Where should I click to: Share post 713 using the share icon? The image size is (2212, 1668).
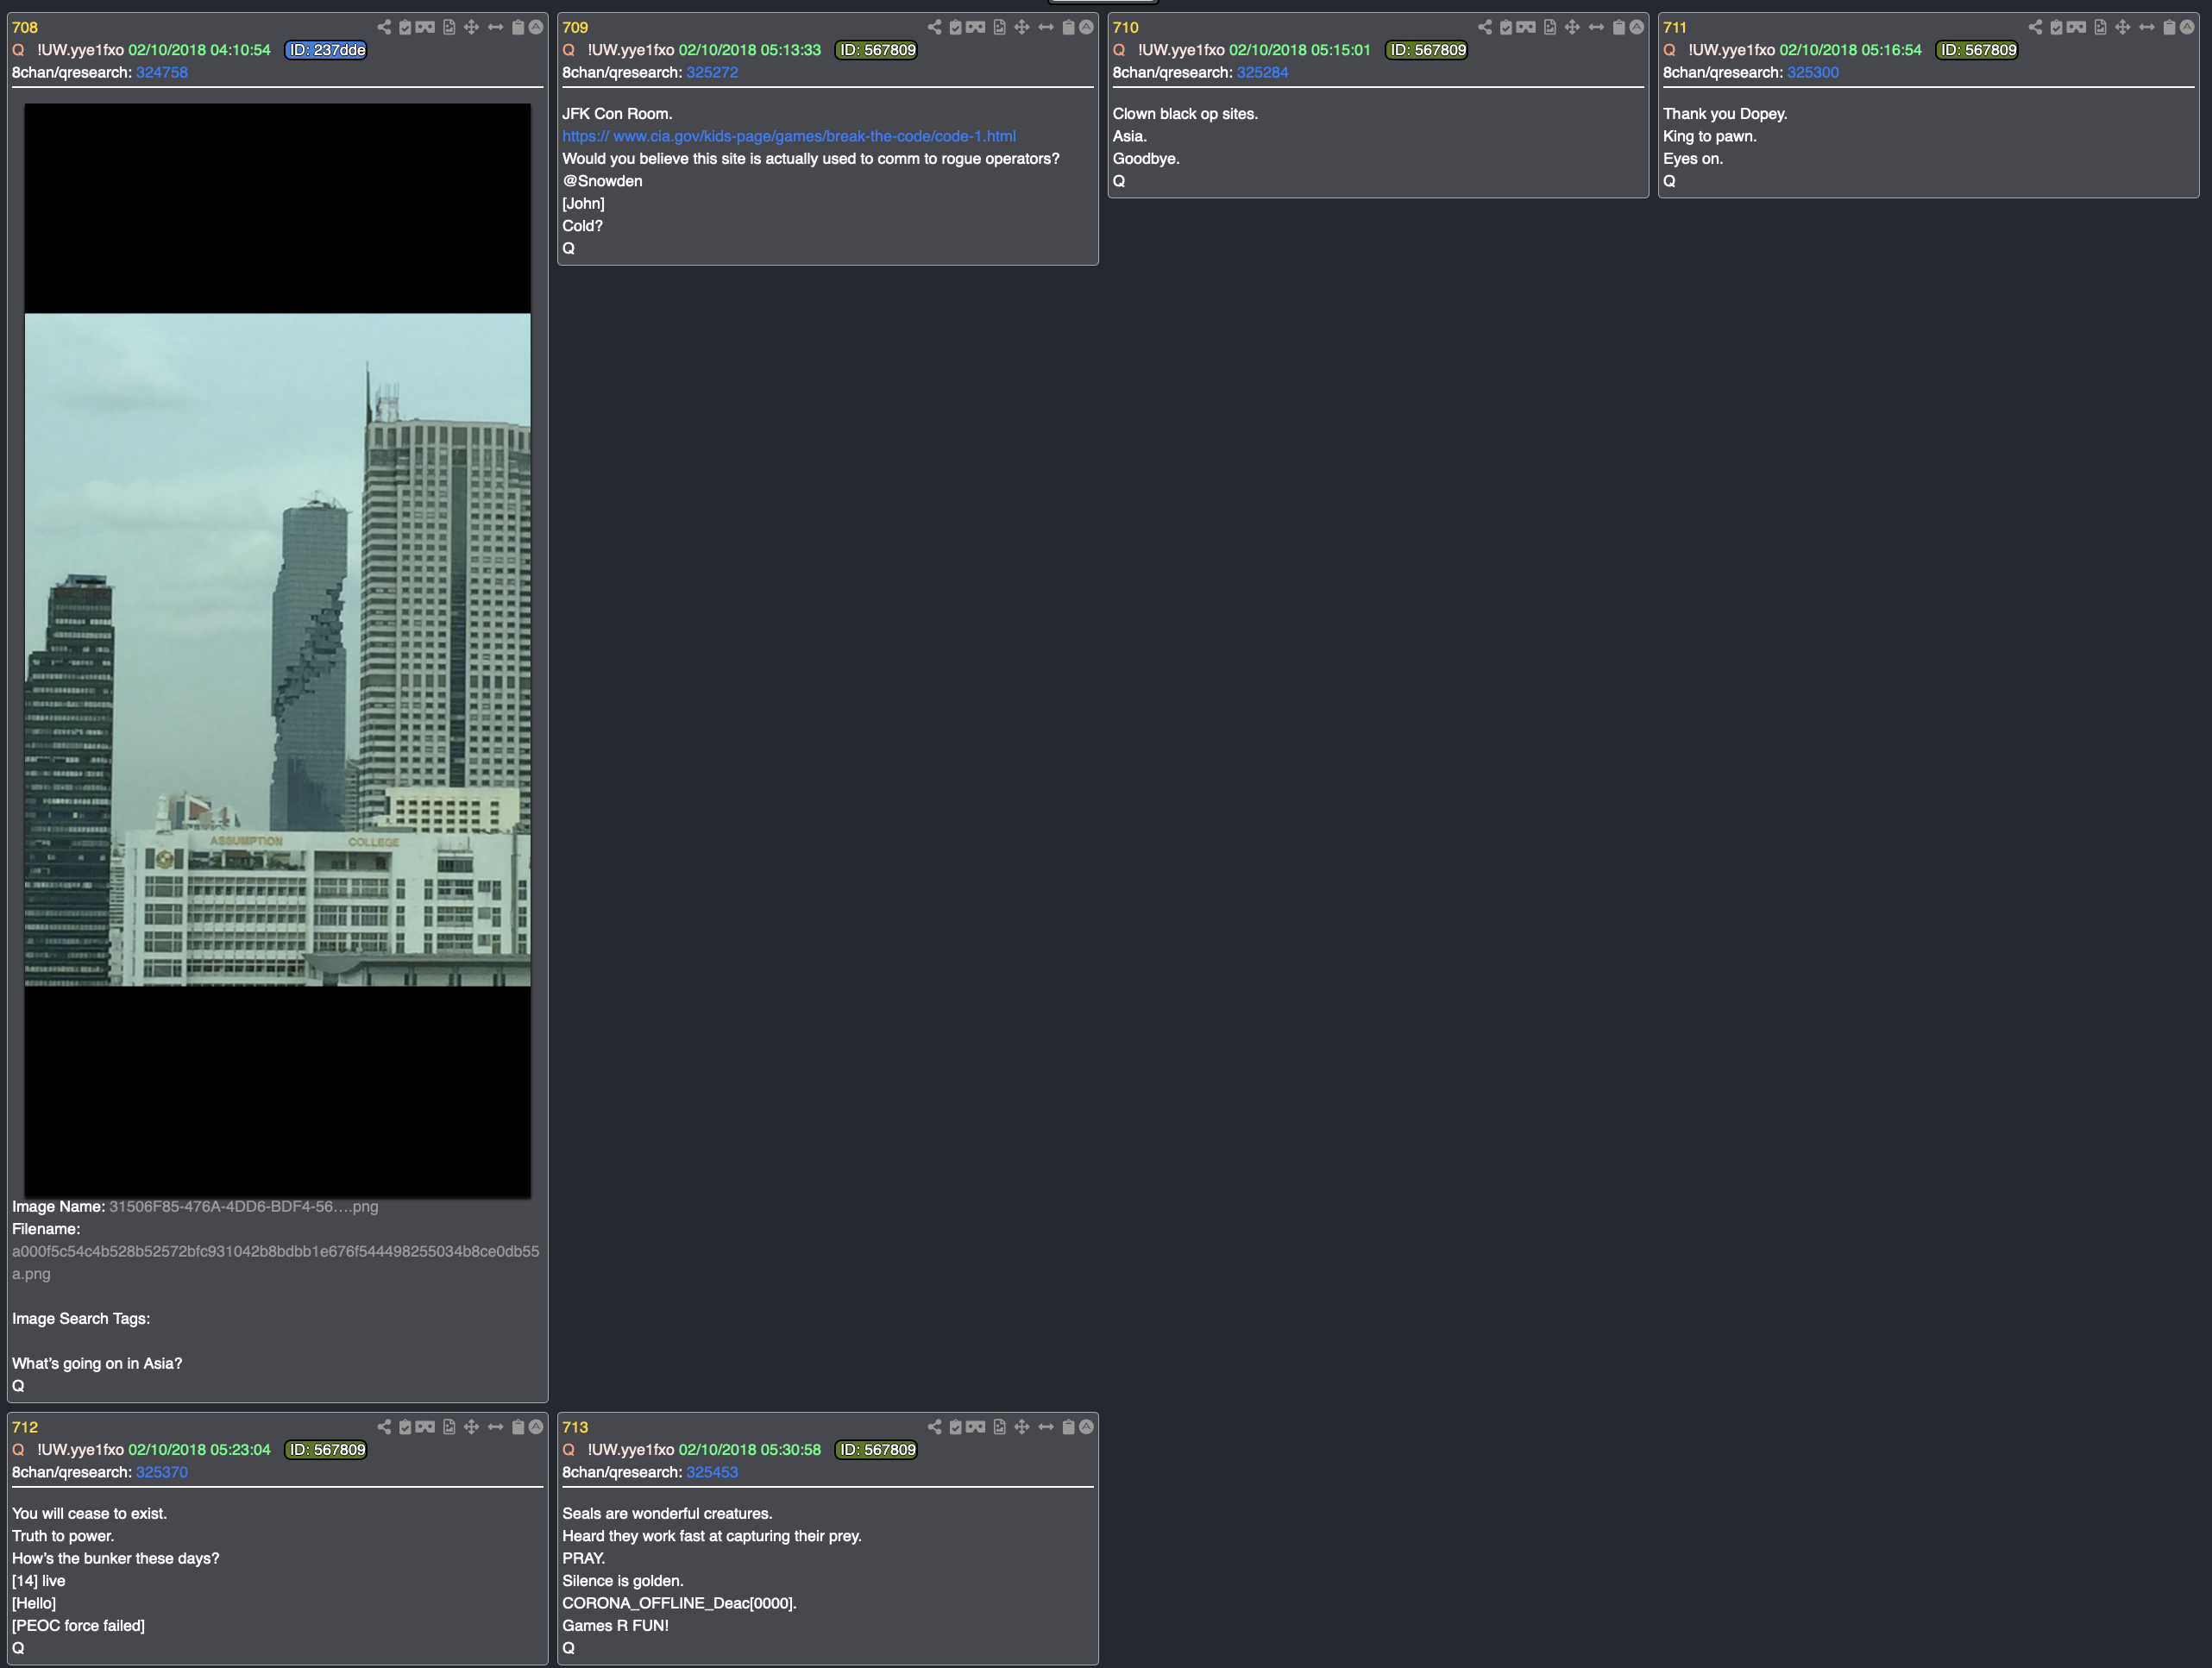click(x=934, y=1427)
